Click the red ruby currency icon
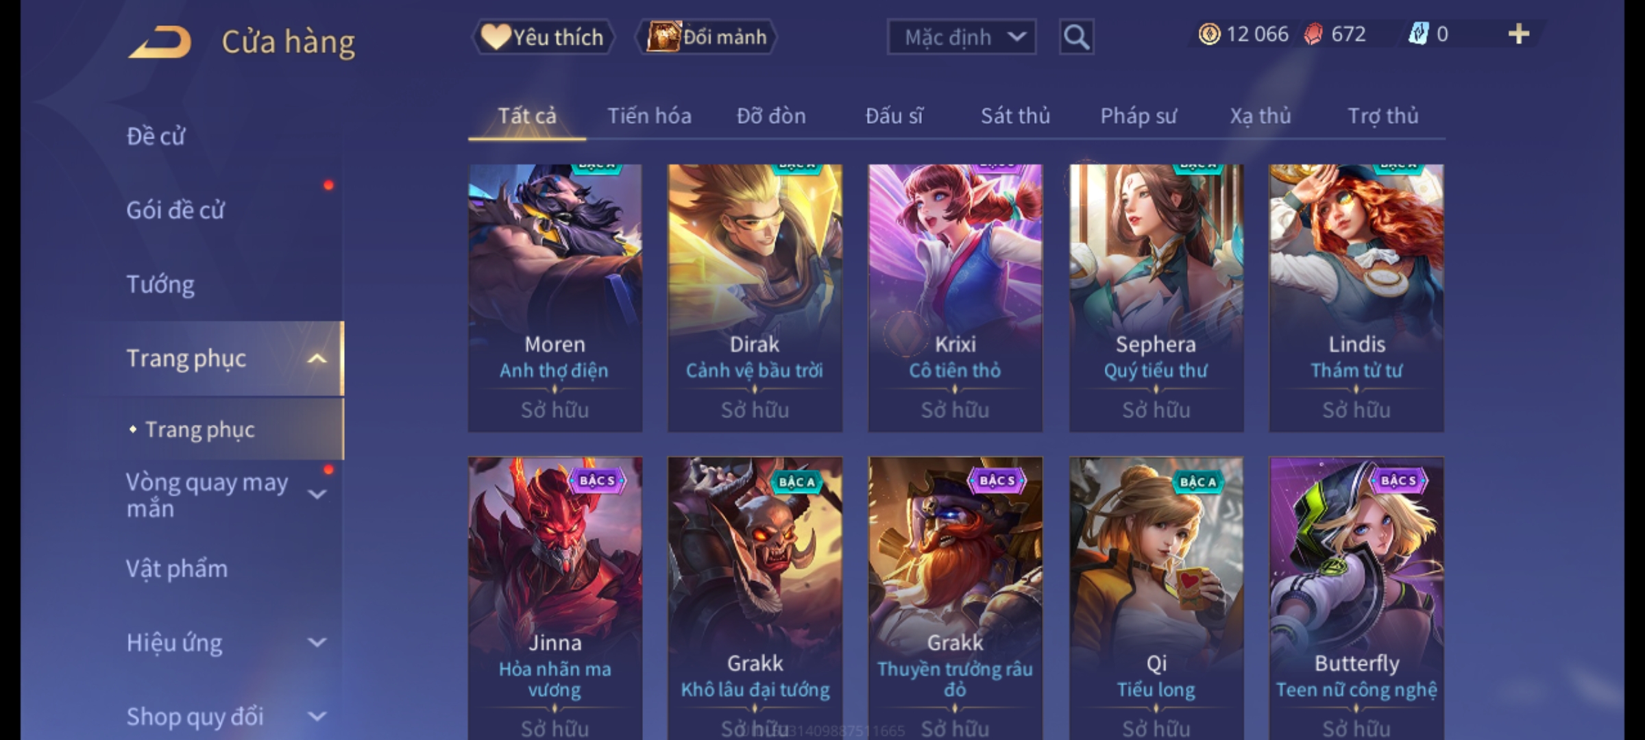The height and width of the screenshot is (740, 1645). tap(1313, 34)
